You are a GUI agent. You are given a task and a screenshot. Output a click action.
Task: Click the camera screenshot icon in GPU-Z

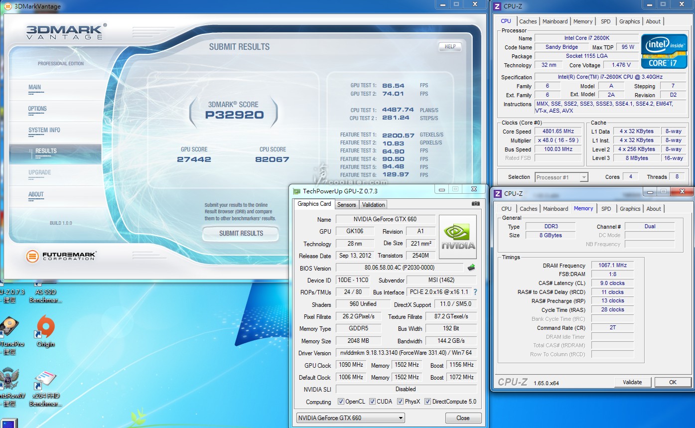[x=476, y=204]
